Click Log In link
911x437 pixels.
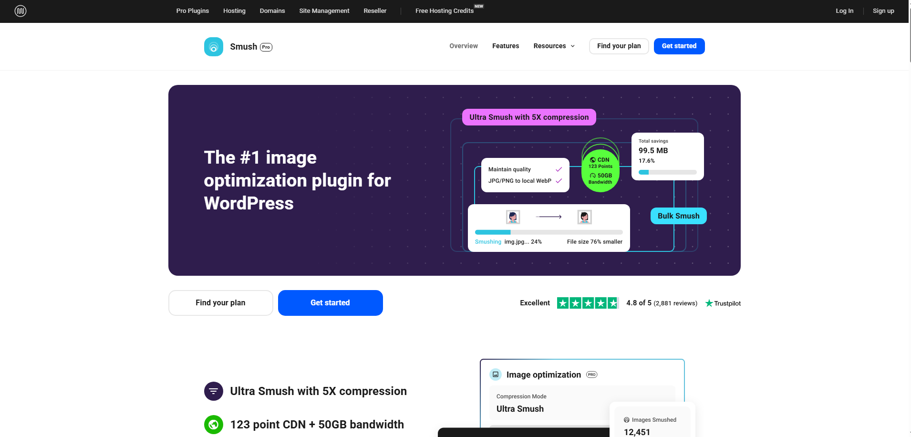[844, 11]
